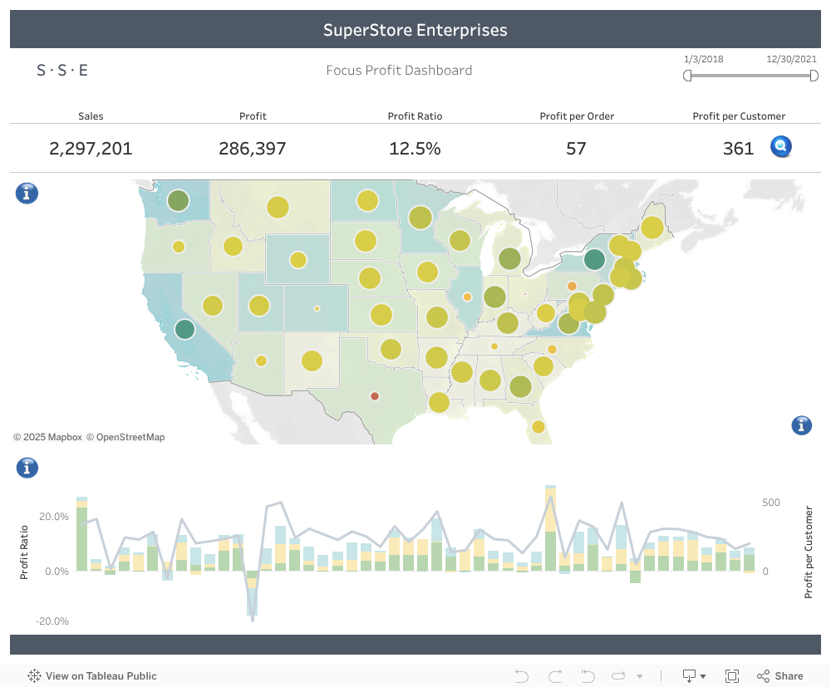The height and width of the screenshot is (687, 831).
Task: Expand the refresh options dropdown arrow
Action: (x=639, y=676)
